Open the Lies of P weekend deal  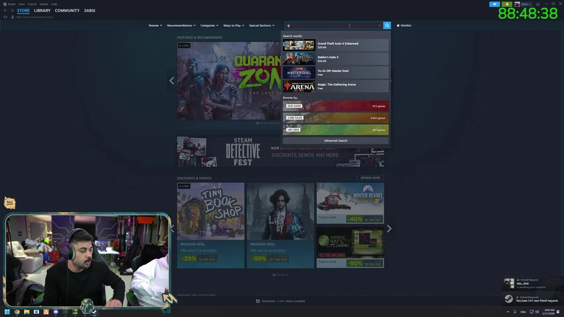(x=280, y=225)
